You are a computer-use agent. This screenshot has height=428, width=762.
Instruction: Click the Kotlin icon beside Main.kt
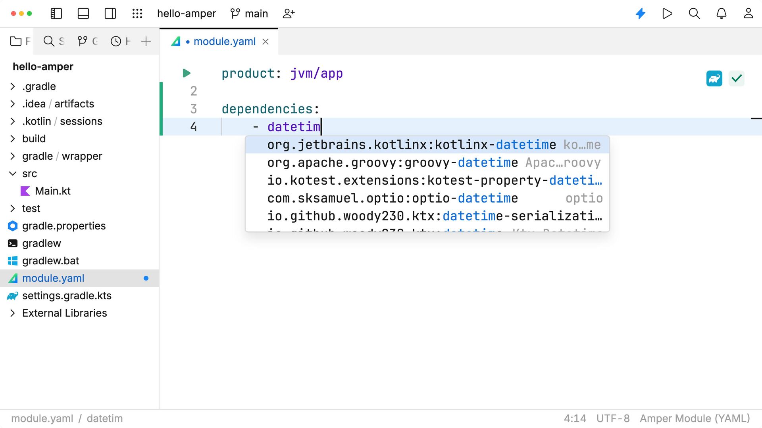tap(25, 191)
